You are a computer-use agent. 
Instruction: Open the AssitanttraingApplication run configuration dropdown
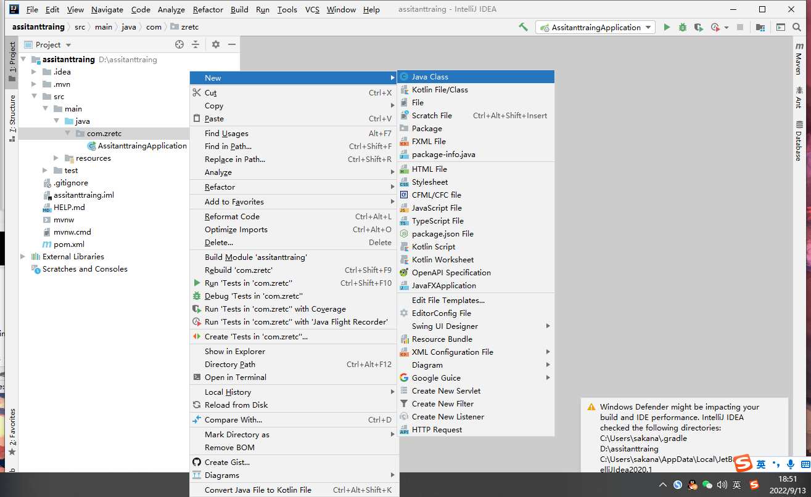click(596, 27)
